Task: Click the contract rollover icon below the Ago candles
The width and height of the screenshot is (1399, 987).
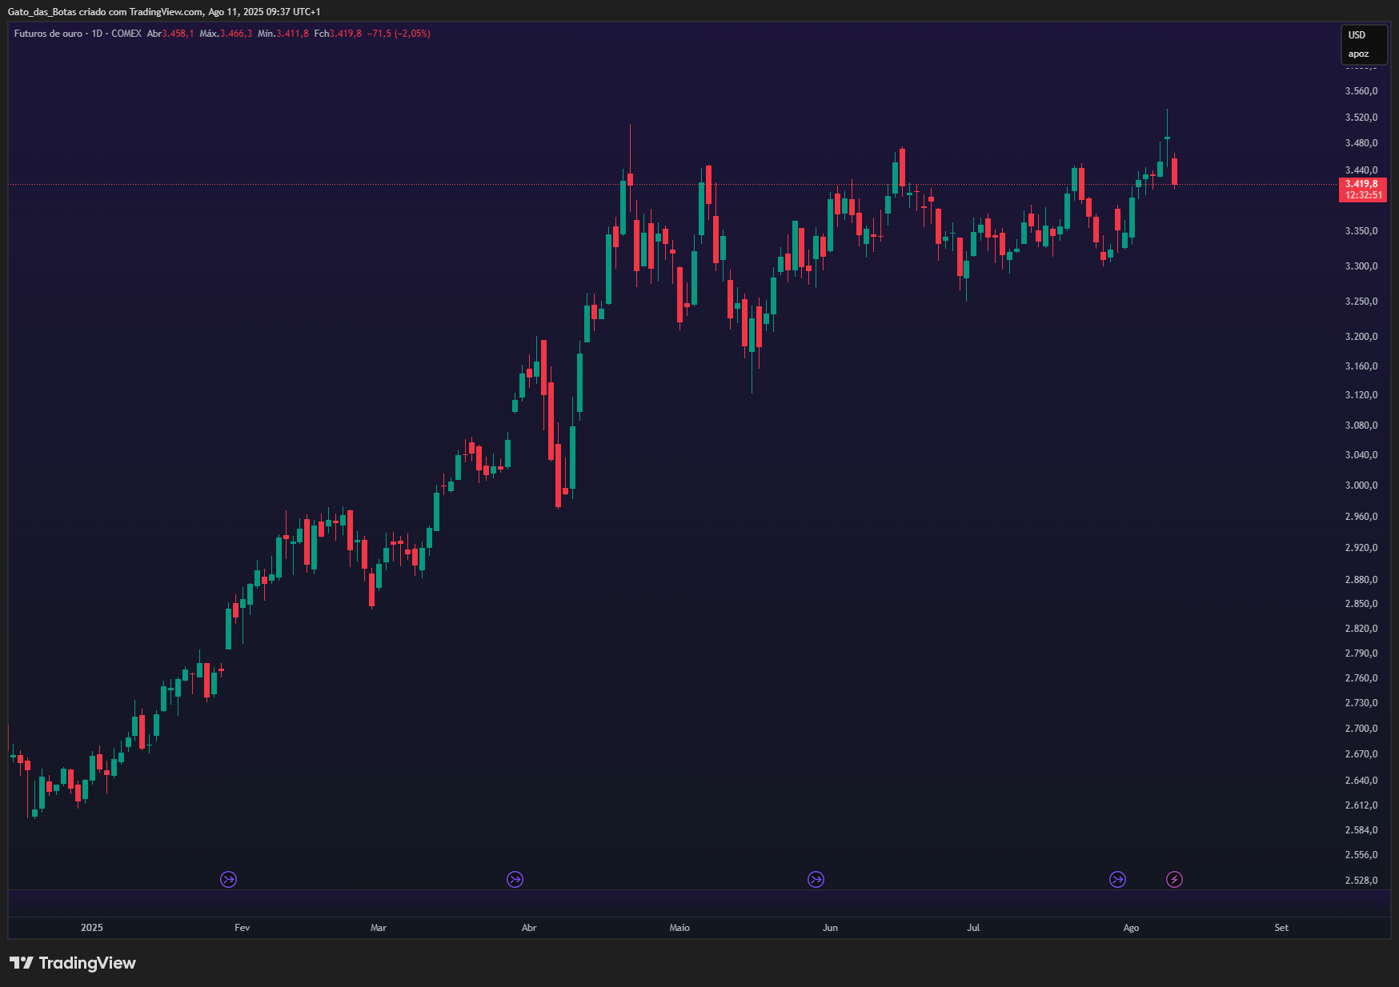Action: pyautogui.click(x=1117, y=879)
